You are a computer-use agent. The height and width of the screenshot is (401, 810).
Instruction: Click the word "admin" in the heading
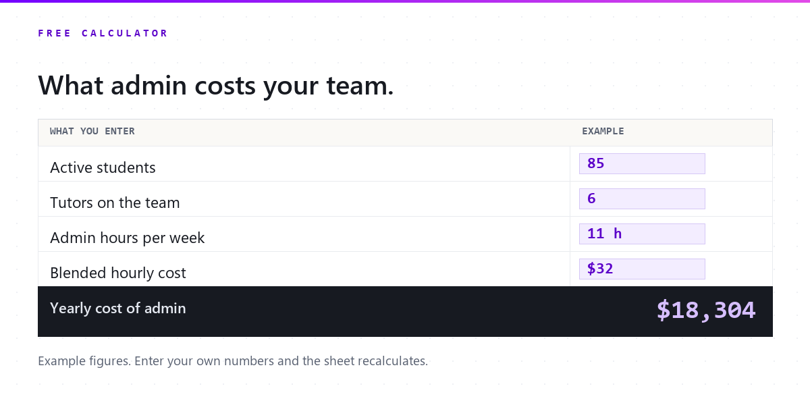point(148,86)
